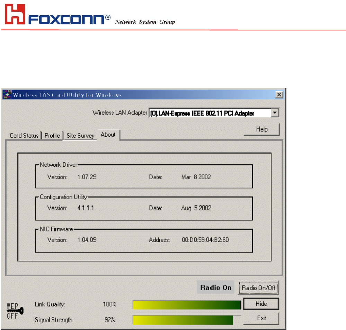
Task: Click the driver date Mar 8 2002
Action: pos(196,177)
